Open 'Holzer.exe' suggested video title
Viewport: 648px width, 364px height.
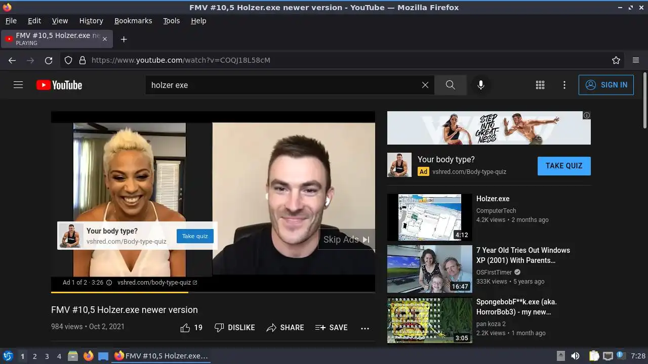(x=493, y=199)
